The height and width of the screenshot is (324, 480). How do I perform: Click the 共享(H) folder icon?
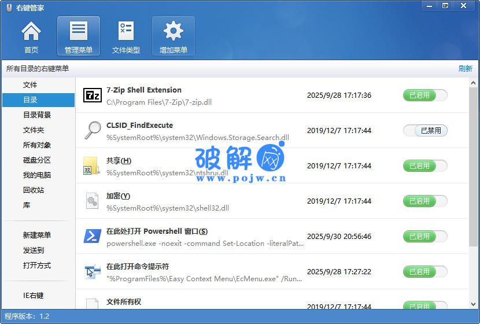(92, 165)
